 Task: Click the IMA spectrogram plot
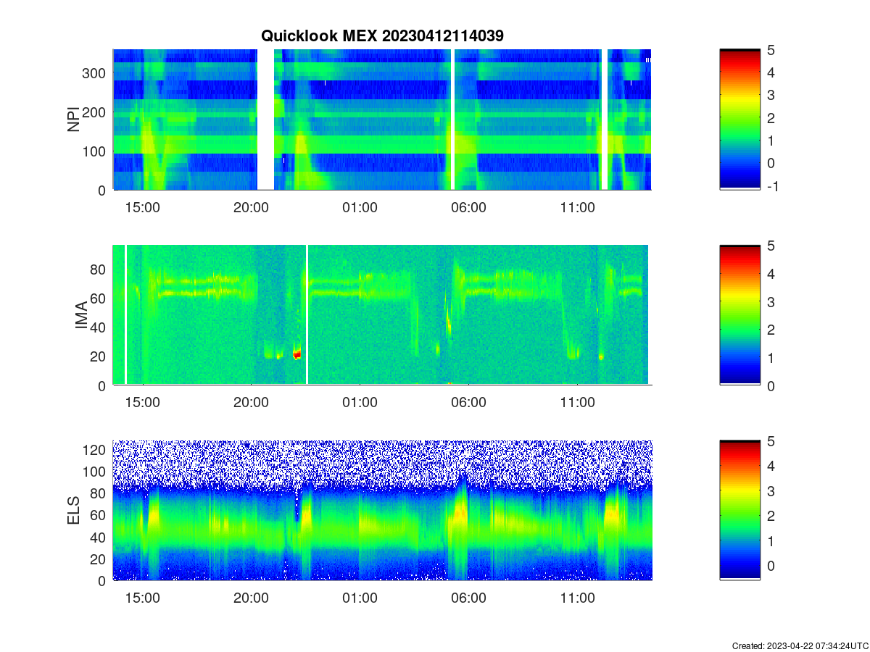pos(382,315)
